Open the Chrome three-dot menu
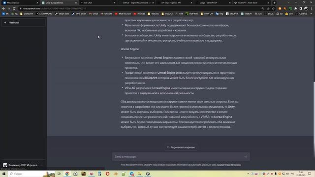Screen dimensions: 315x177 312,9
